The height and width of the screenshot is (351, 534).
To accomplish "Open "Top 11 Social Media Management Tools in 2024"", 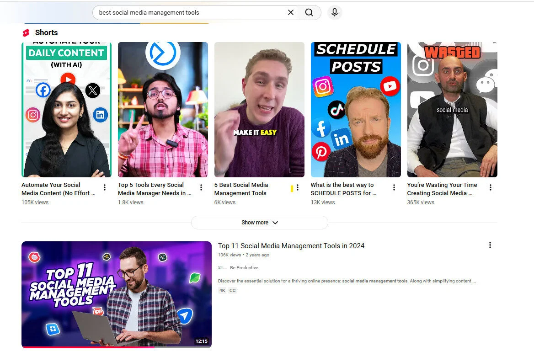I will click(291, 245).
